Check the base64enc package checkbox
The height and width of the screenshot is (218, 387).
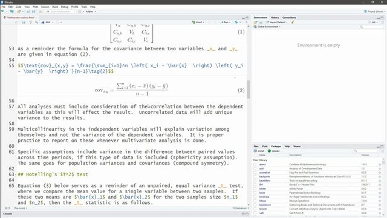[255, 180]
